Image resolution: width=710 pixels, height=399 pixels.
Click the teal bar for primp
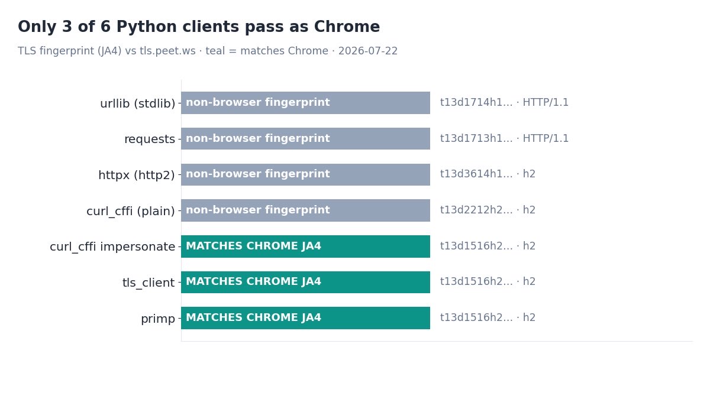(x=305, y=318)
